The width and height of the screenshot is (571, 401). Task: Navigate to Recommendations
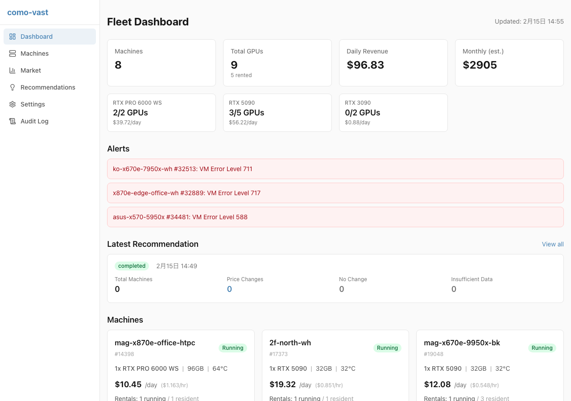click(50, 87)
